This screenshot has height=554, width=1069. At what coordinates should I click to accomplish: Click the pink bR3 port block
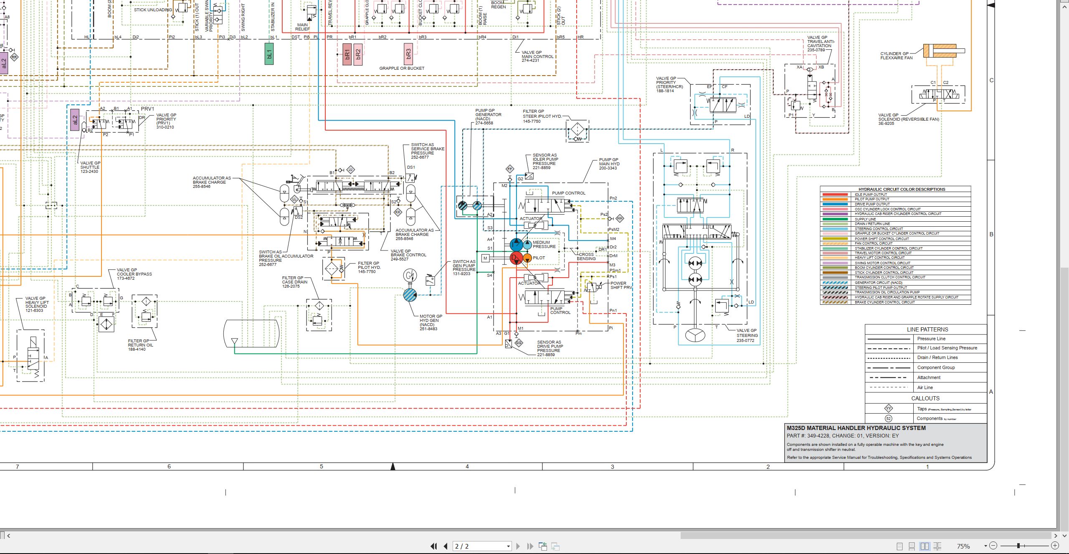pyautogui.click(x=408, y=54)
